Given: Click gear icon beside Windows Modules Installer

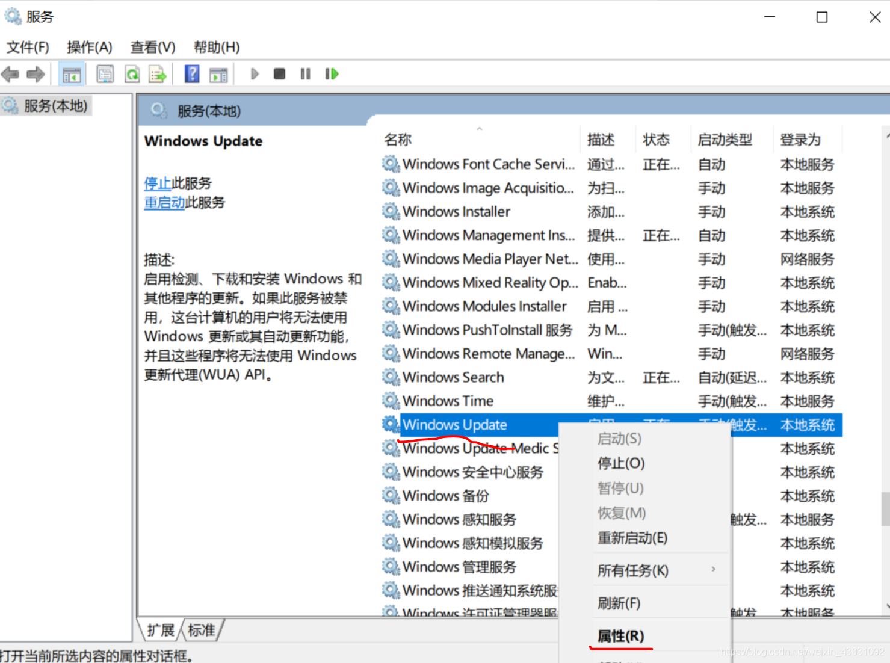Looking at the screenshot, I should click(x=391, y=306).
